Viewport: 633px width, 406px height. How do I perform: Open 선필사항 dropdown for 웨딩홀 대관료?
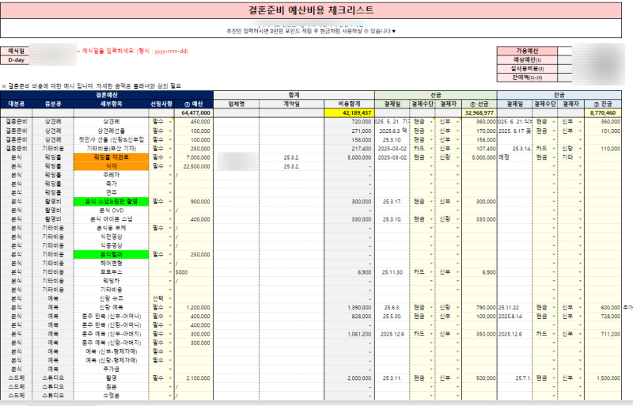click(170, 157)
